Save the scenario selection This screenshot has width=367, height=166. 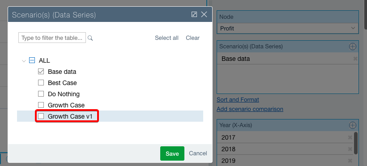172,153
